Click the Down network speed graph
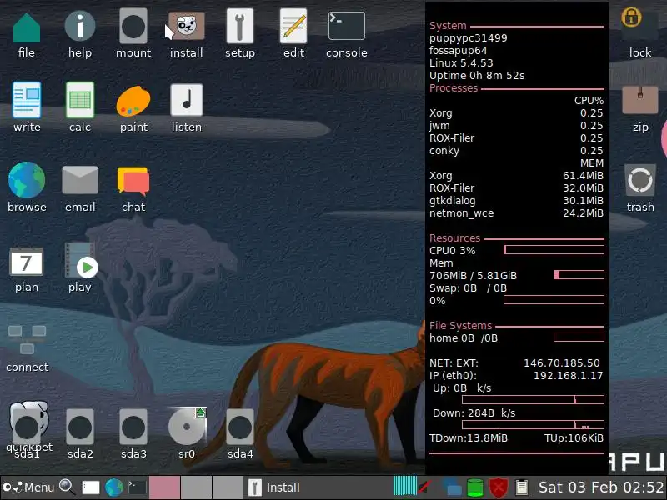This screenshot has width=667, height=500. [533, 424]
